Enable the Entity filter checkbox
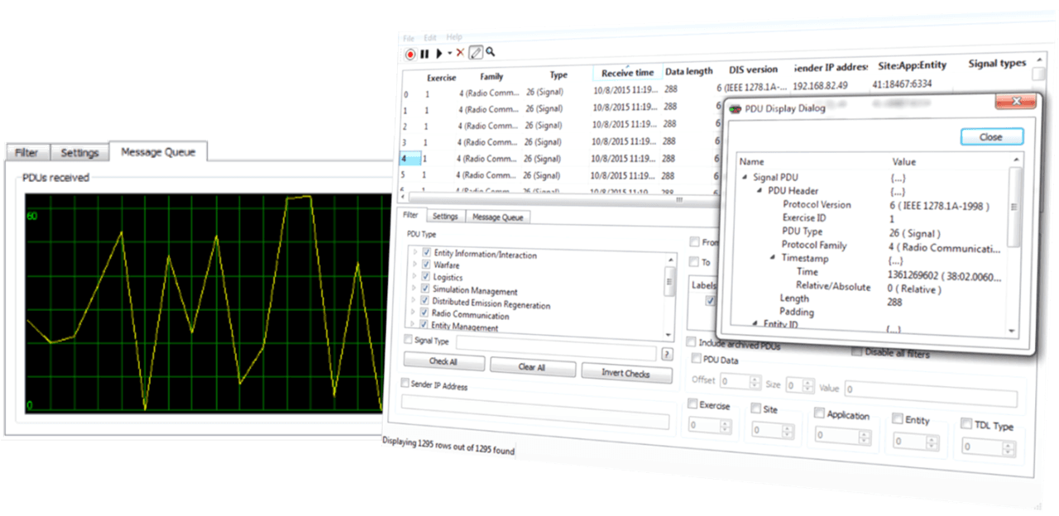 tap(898, 419)
